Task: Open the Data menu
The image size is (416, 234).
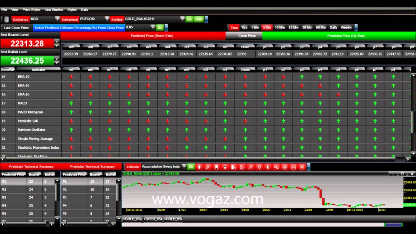Action: pyautogui.click(x=84, y=10)
